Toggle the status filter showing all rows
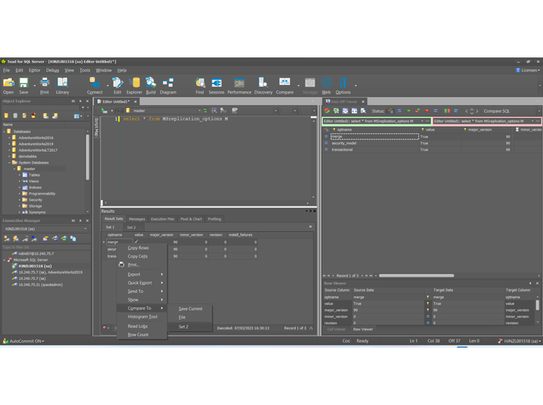 [x=390, y=111]
